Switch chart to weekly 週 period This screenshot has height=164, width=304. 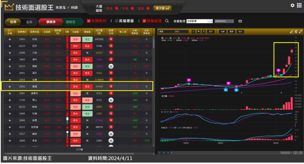[198, 32]
